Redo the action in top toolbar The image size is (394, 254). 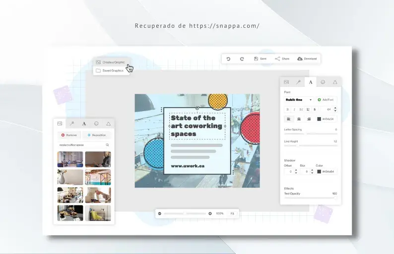point(242,59)
